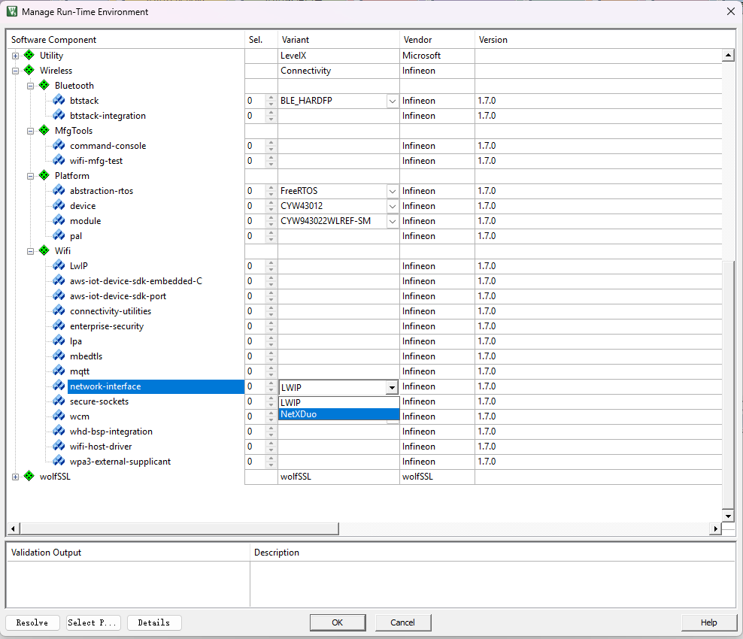This screenshot has height=639, width=743.
Task: Click the Resolve button
Action: pyautogui.click(x=32, y=622)
